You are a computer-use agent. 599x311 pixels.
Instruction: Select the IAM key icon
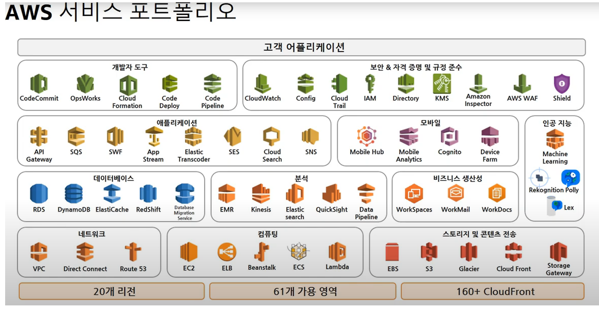[370, 84]
